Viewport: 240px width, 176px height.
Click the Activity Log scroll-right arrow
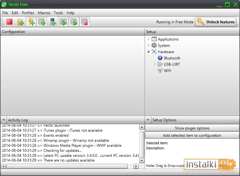coord(136,166)
